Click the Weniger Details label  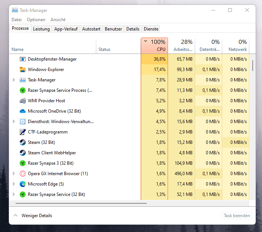(x=37, y=216)
